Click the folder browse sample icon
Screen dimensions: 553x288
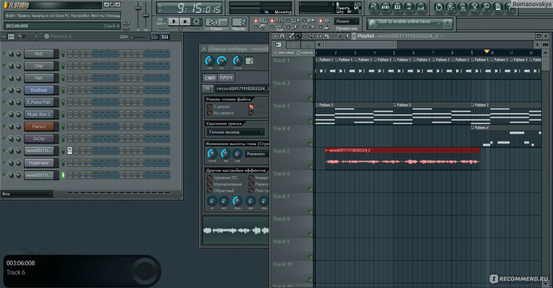click(208, 89)
